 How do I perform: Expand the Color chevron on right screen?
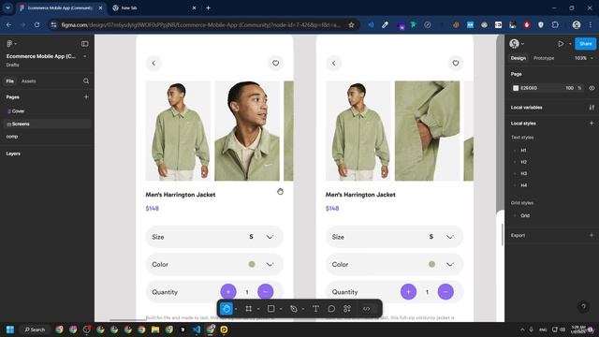(x=449, y=264)
